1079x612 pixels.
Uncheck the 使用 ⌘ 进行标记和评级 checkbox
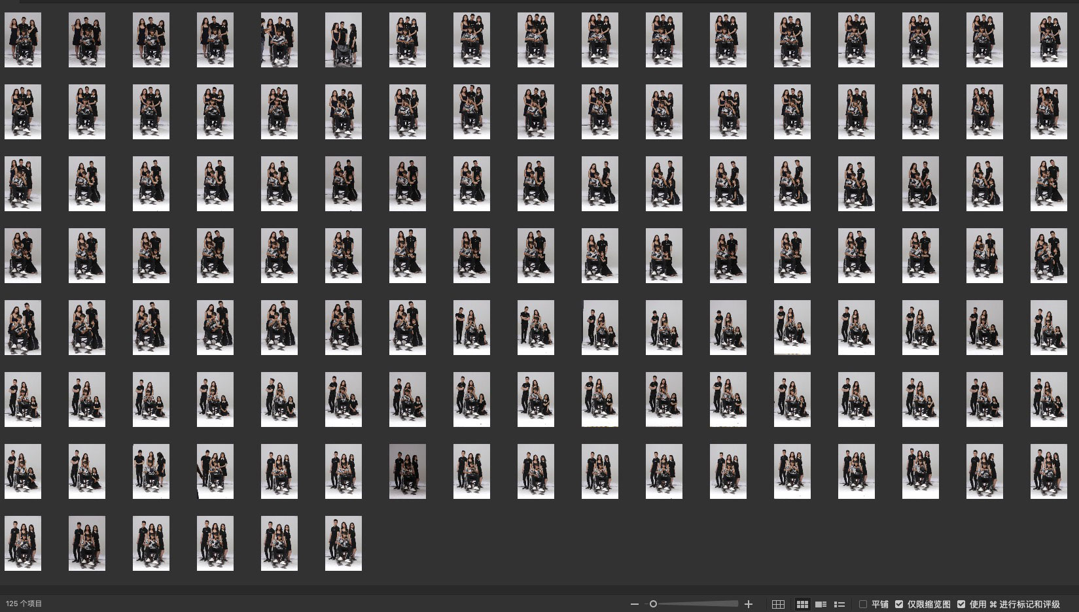[961, 604]
